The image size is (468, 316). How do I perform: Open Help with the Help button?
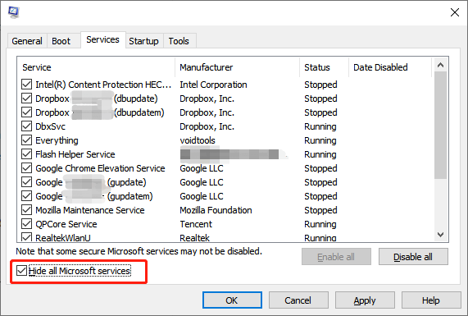pos(430,300)
